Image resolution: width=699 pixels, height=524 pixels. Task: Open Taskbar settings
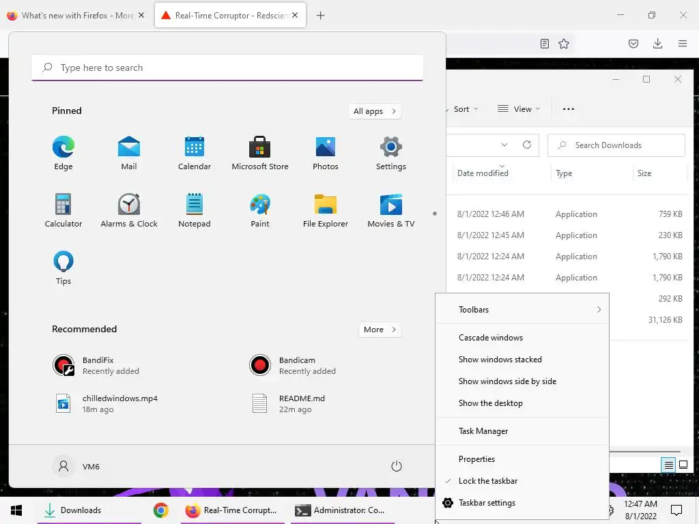tap(522, 503)
